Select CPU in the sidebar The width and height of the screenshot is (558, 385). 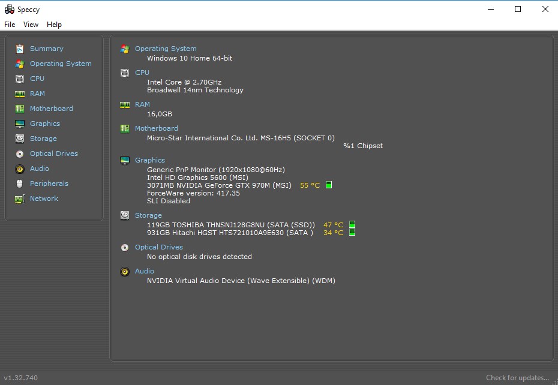37,79
